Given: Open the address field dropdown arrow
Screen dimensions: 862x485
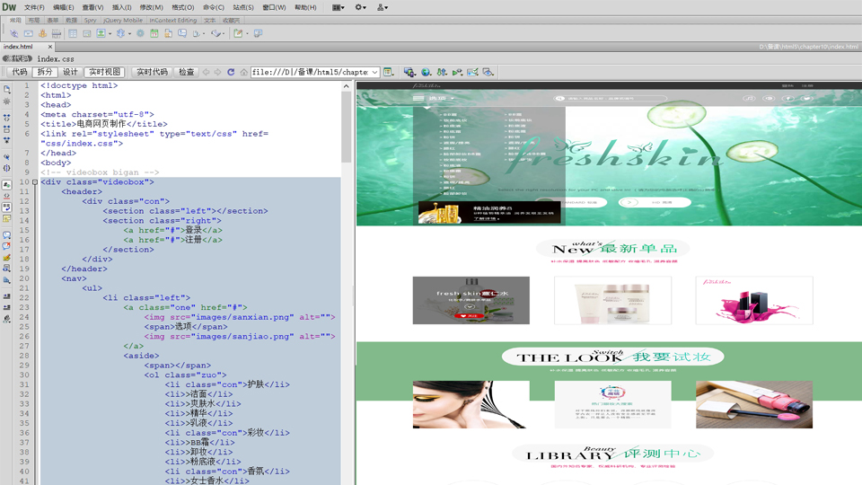Looking at the screenshot, I should [374, 72].
